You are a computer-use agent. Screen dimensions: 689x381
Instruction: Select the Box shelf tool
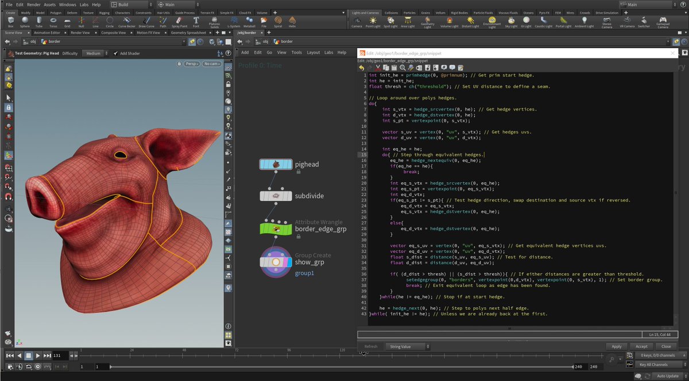[11, 22]
